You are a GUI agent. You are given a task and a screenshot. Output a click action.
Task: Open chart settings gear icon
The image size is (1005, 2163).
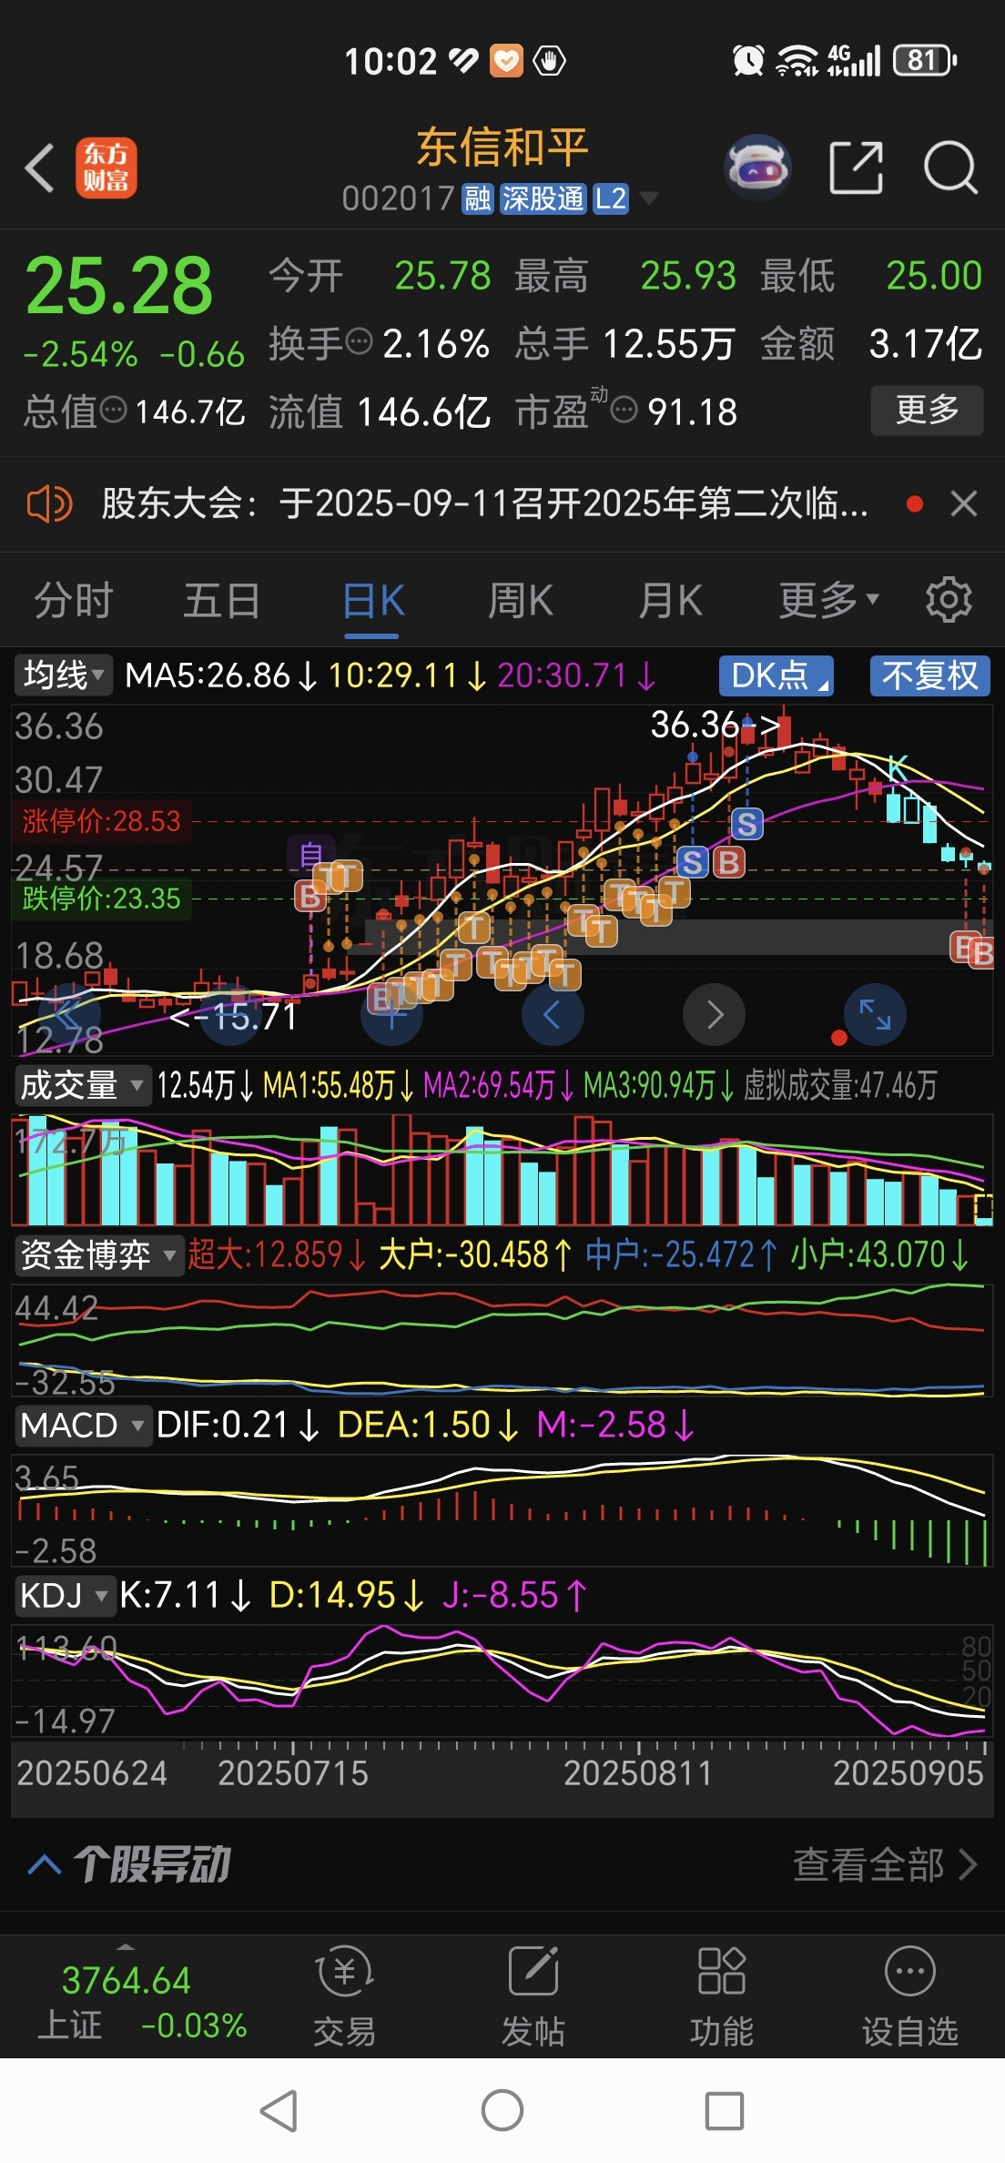pyautogui.click(x=949, y=600)
